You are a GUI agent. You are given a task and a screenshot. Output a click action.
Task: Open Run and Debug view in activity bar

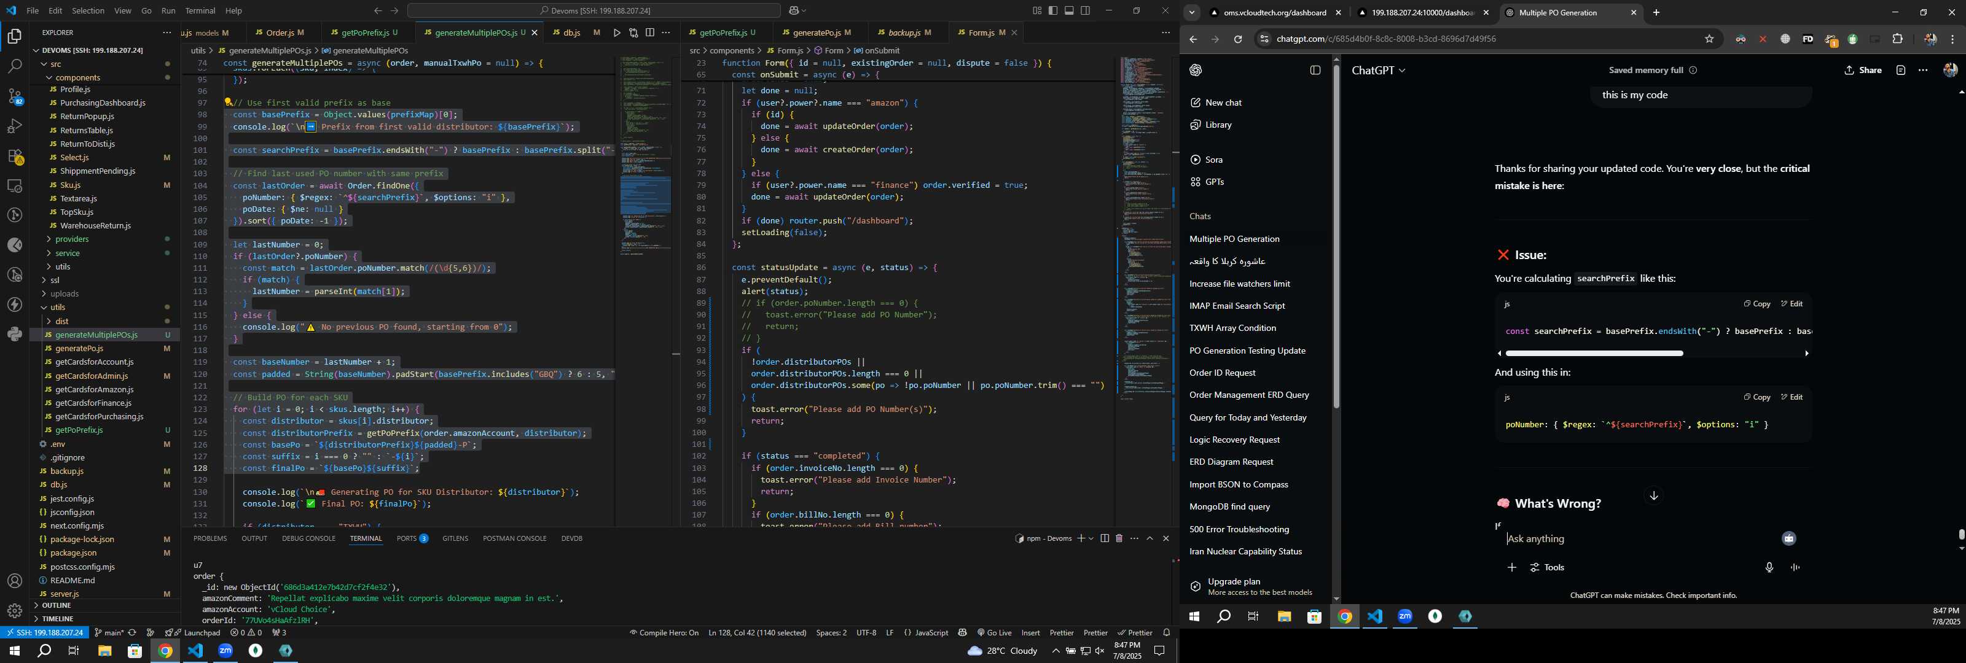(15, 126)
